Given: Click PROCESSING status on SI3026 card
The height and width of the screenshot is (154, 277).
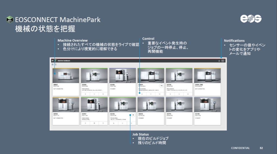Looking at the screenshot, I should 85,89.
